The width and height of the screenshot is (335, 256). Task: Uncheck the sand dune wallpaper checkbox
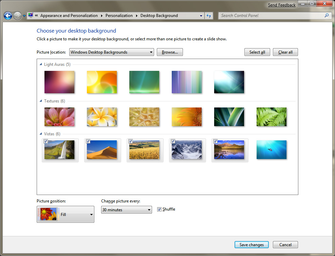click(88, 141)
